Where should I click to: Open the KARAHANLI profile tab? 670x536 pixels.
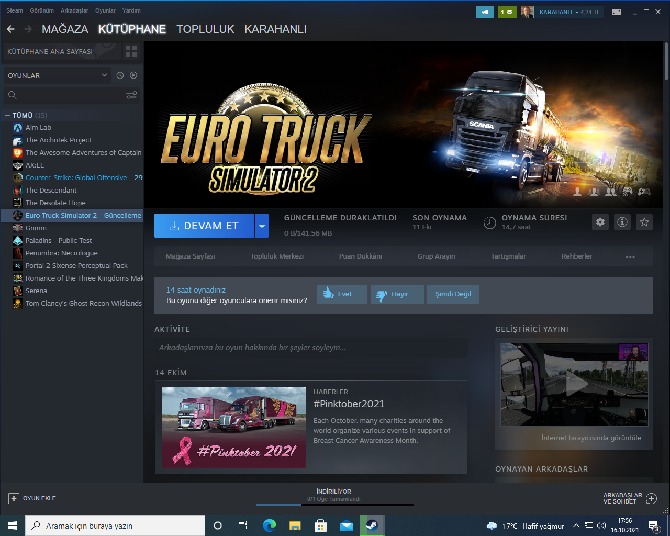[275, 29]
